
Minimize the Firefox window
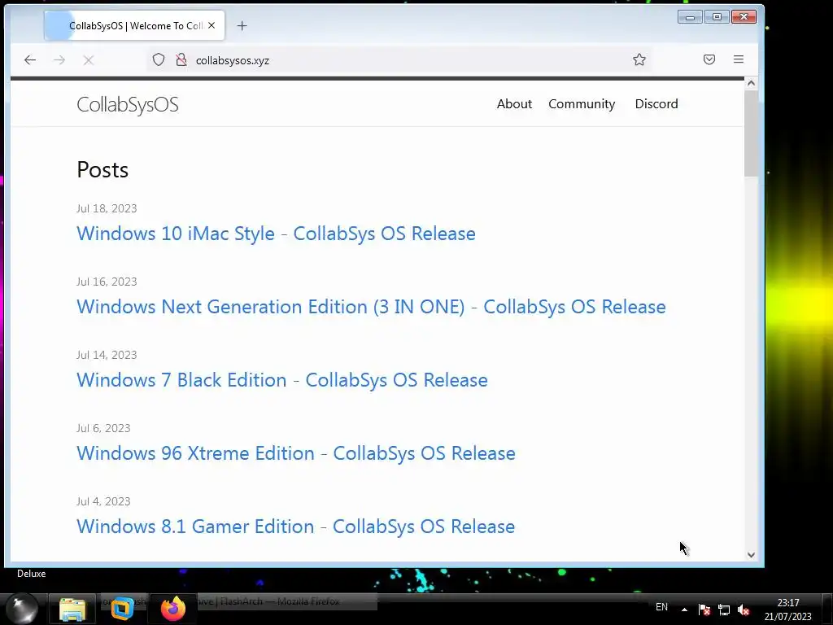point(690,17)
